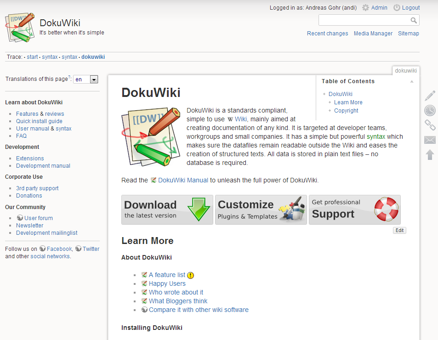Screen dimensions: 438x340
Task: Jump to top with up arrow icon
Action: (x=430, y=155)
